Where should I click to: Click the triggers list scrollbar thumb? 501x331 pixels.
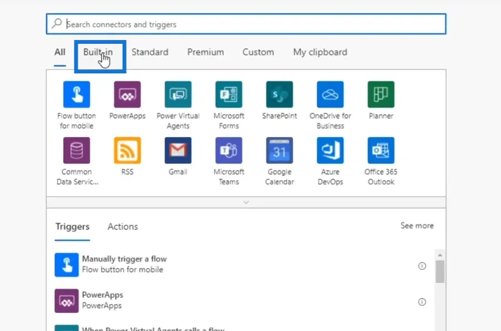(440, 272)
